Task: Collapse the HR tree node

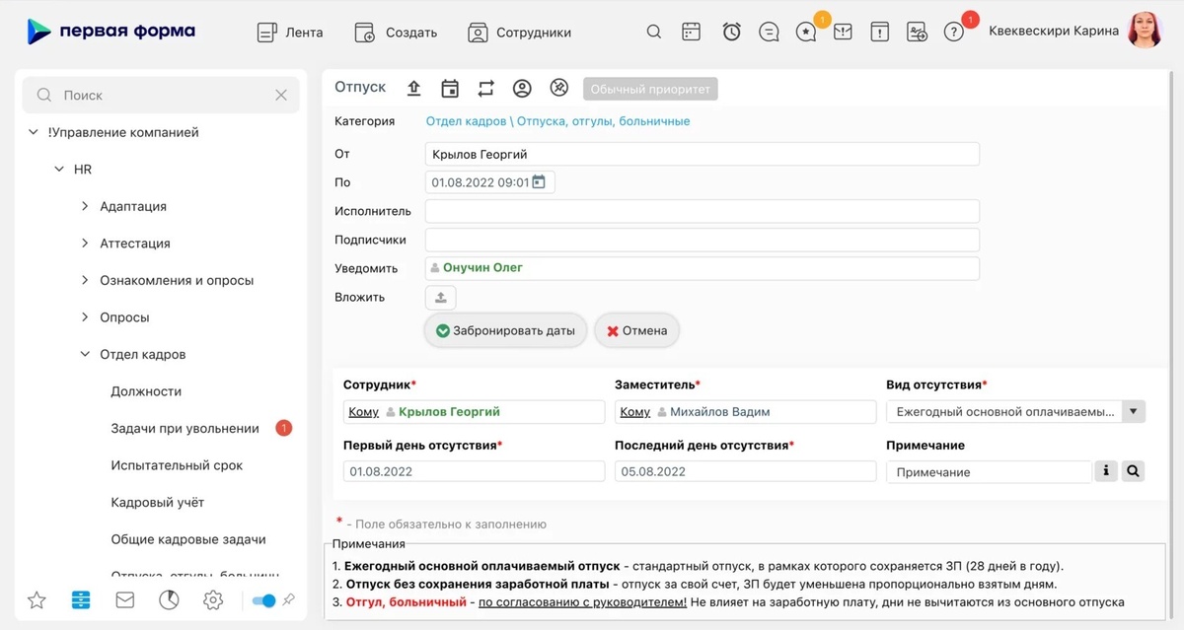Action: click(59, 170)
